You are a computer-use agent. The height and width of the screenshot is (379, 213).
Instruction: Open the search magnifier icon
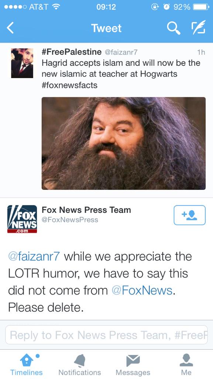click(x=174, y=28)
